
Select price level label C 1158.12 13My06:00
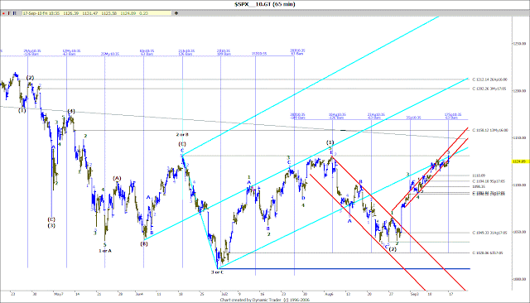pos(489,130)
